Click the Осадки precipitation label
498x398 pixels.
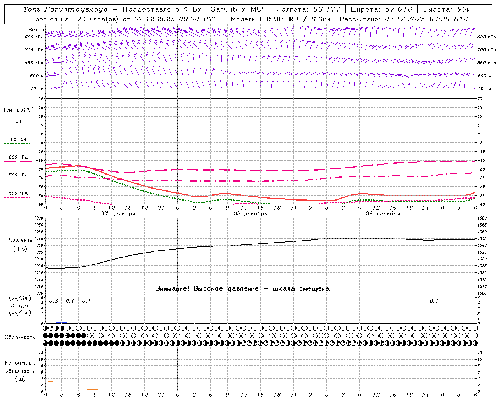[20, 305]
